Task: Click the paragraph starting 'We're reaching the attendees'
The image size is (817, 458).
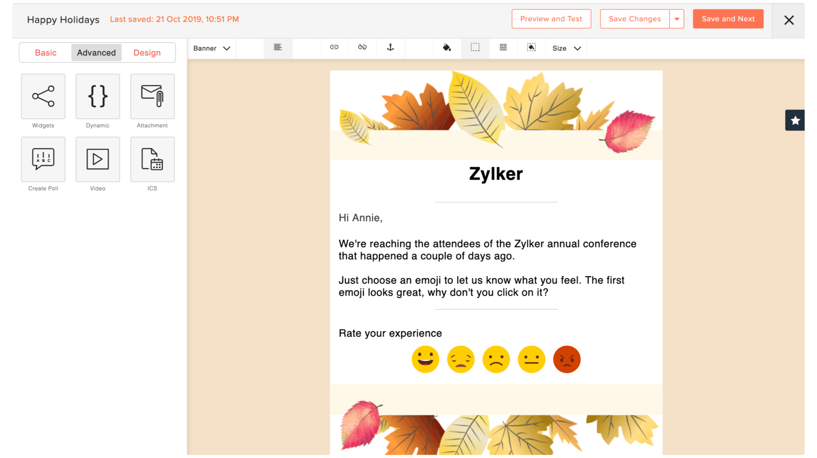Action: [487, 250]
